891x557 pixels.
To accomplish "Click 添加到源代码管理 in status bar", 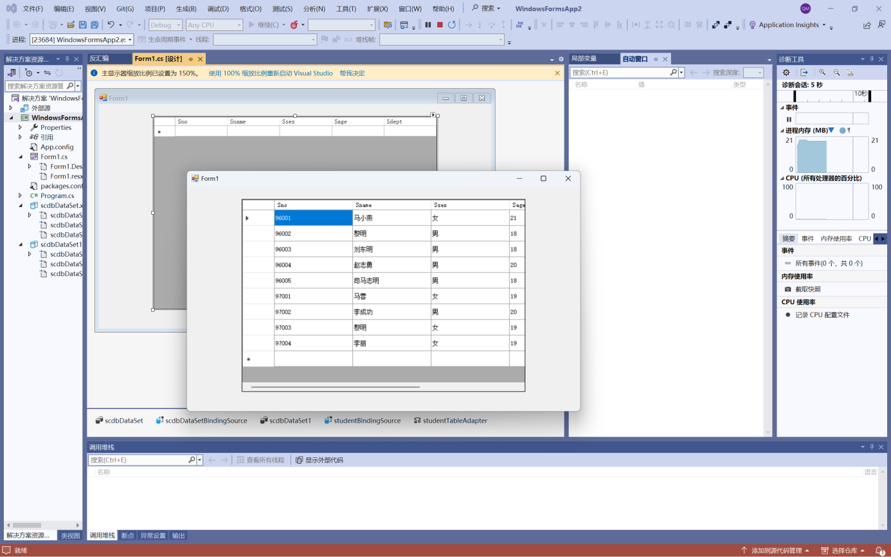I will pyautogui.click(x=776, y=551).
